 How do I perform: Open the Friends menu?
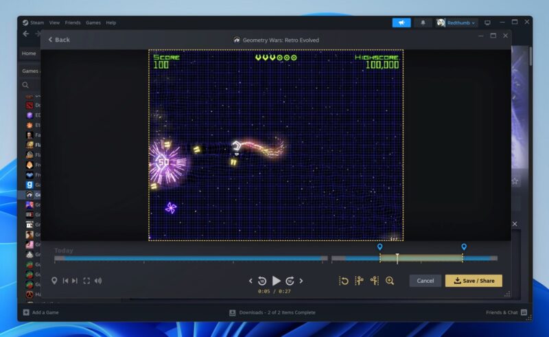(73, 23)
